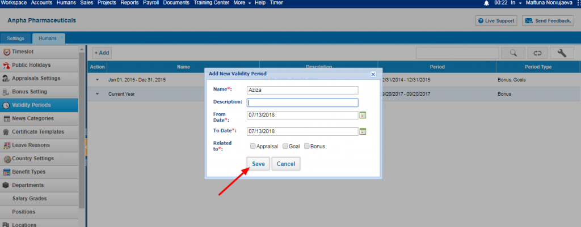
Task: Sort by the Name column header
Action: click(183, 67)
